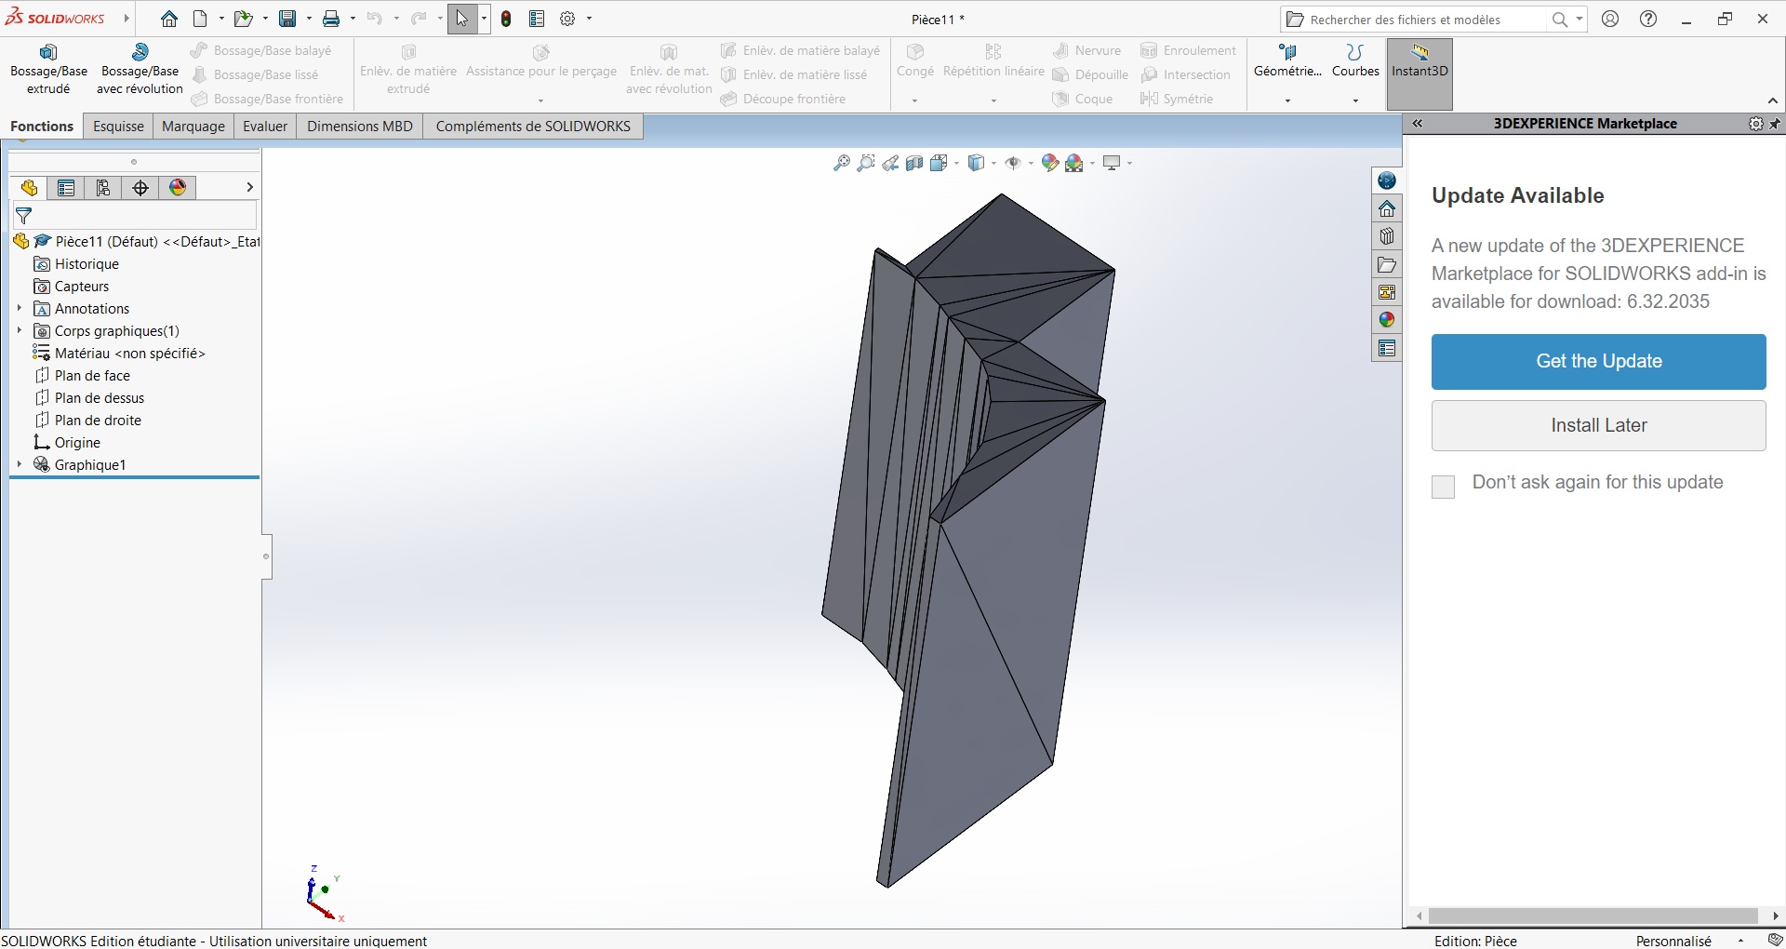Image resolution: width=1786 pixels, height=949 pixels.
Task: Open the PropertyManager tab icon
Action: 66,188
